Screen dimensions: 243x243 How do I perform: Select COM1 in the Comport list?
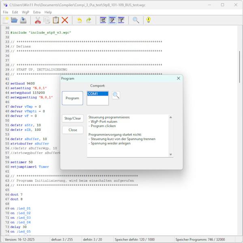[x=98, y=94]
